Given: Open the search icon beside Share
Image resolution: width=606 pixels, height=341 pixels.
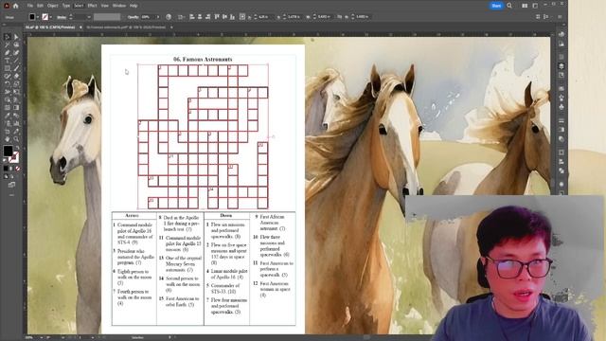Looking at the screenshot, I should (509, 6).
